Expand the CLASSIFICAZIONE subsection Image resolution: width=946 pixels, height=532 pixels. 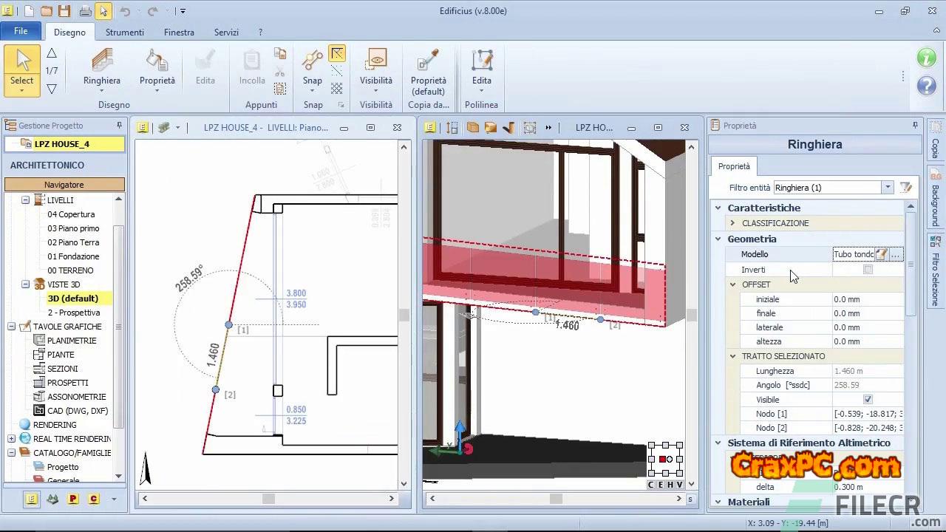tap(732, 223)
